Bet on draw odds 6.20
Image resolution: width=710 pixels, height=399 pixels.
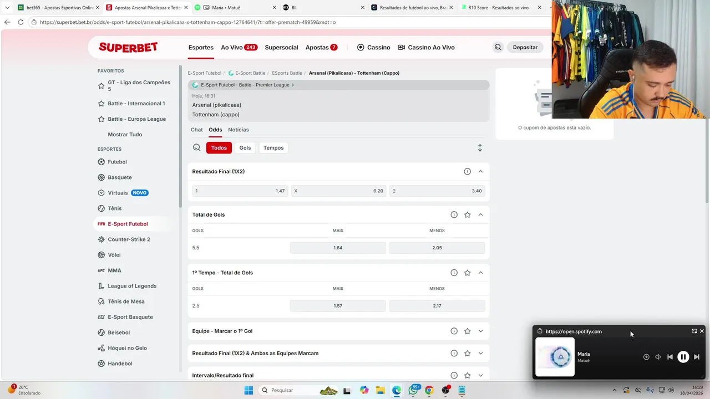[338, 191]
